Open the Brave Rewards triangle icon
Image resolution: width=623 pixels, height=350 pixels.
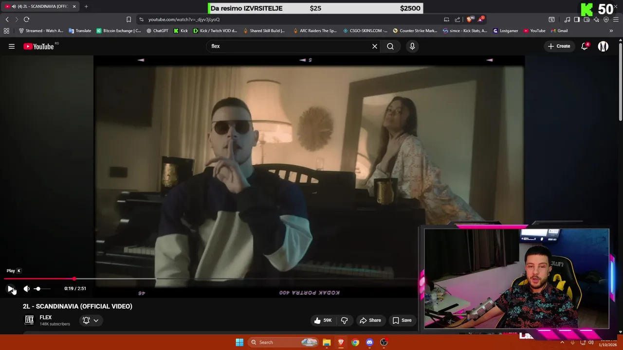pos(481,19)
